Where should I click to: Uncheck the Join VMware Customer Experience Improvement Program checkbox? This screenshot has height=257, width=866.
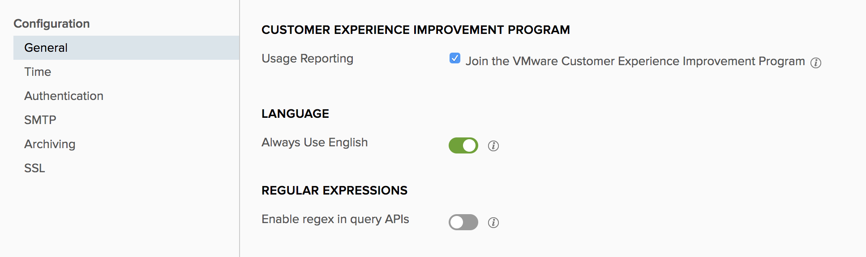tap(454, 58)
